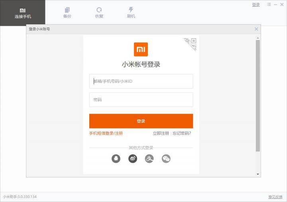The height and width of the screenshot is (202, 287).
Task: Click the 立即注册 link
Action: pyautogui.click(x=161, y=133)
